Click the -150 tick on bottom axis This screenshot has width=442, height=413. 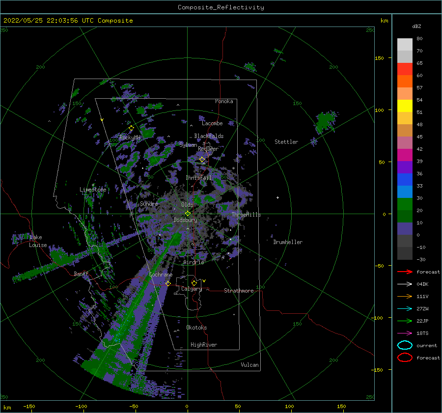[x=29, y=406]
